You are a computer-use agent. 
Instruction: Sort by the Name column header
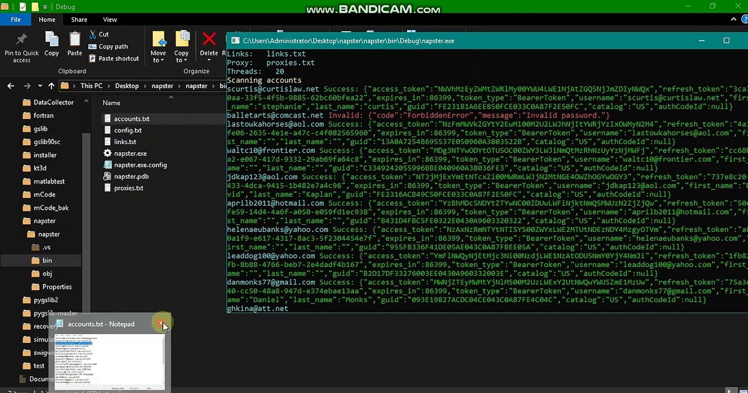[x=111, y=103]
